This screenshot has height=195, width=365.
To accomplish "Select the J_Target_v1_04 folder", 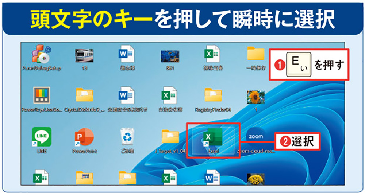I will pyautogui.click(x=170, y=136).
